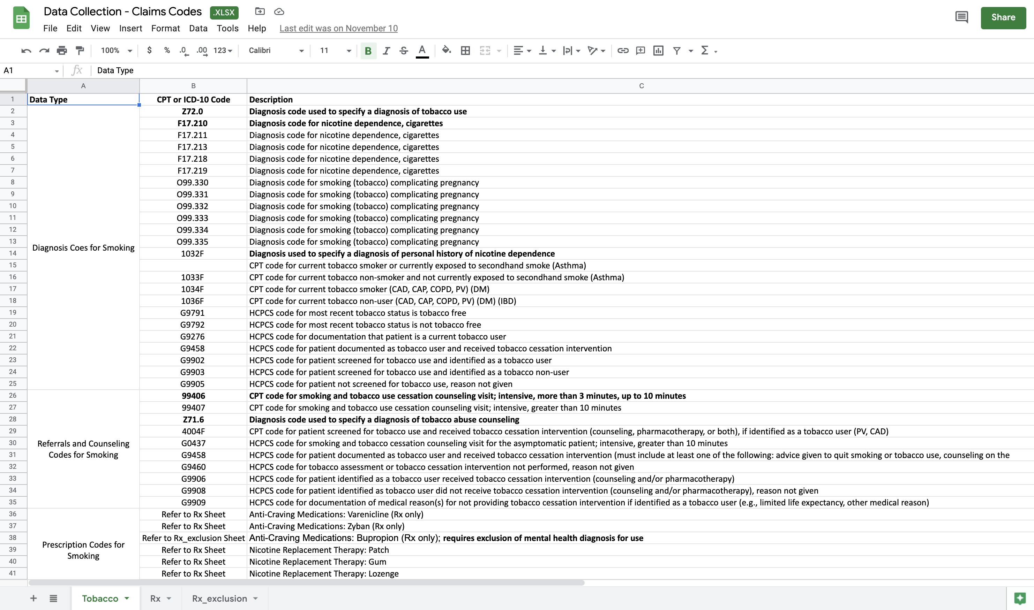Open the Edit menu
Image resolution: width=1034 pixels, height=610 pixels.
(74, 28)
